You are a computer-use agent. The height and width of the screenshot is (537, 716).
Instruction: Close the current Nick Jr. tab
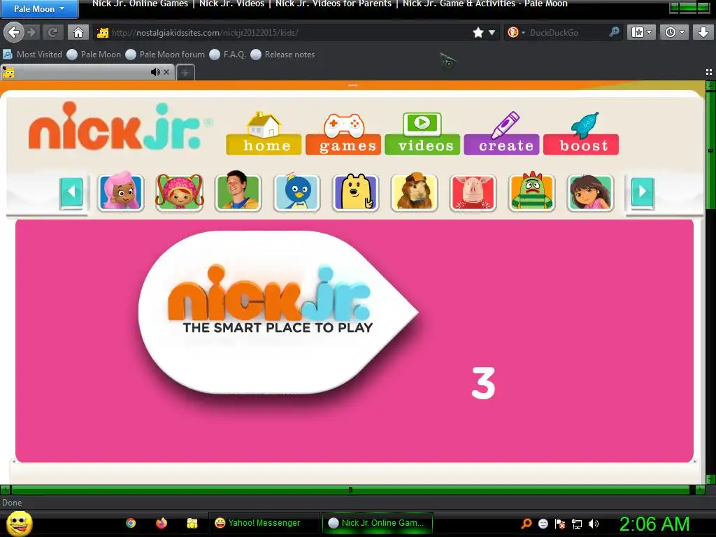[x=166, y=72]
